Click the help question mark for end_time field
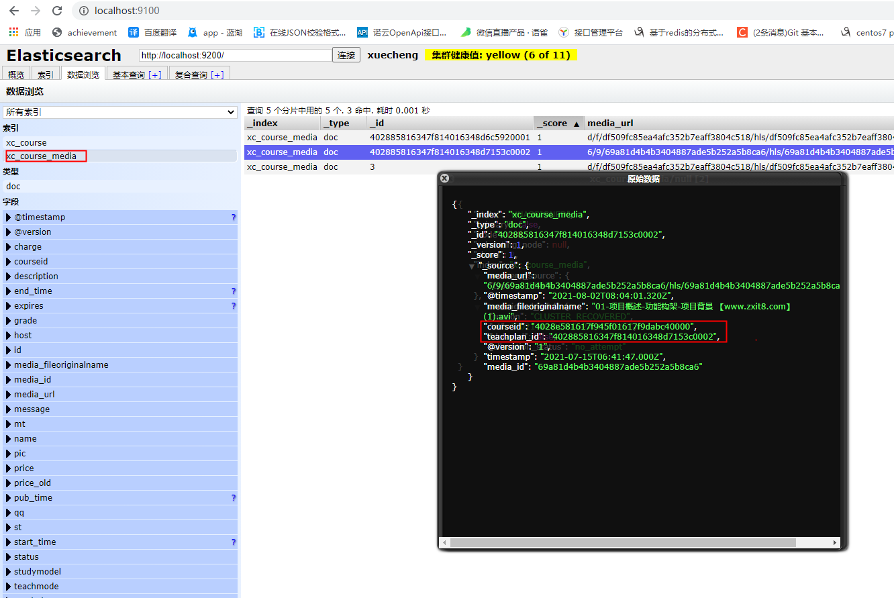 (x=234, y=291)
